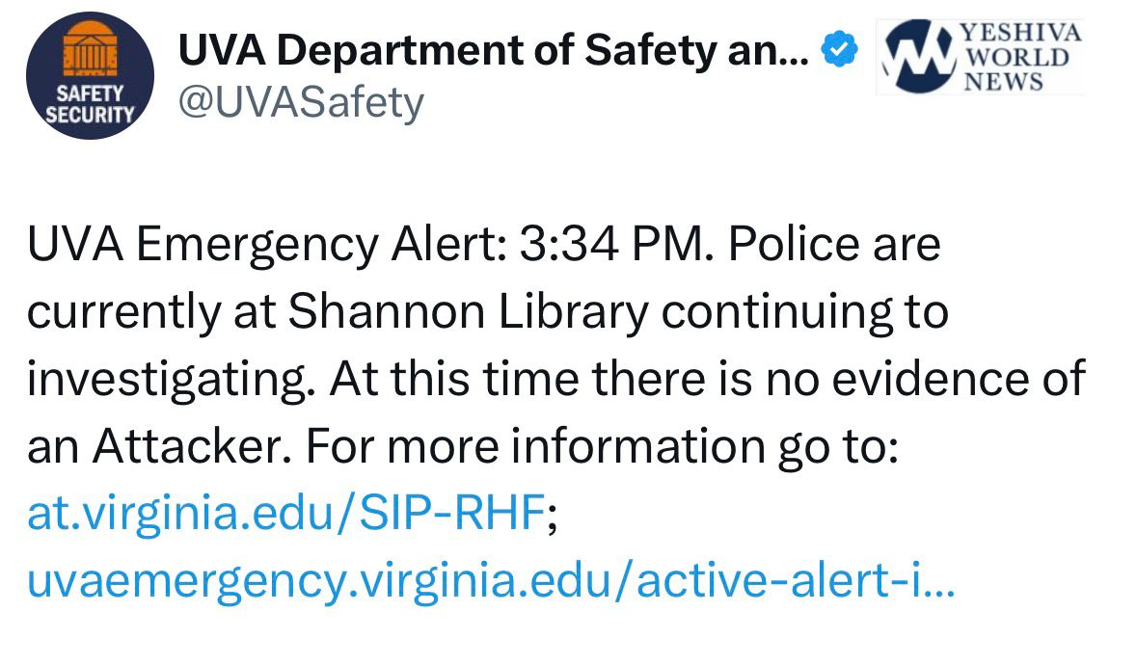Click the "Police are" words in tweet
The width and height of the screenshot is (1137, 665).
coord(834,246)
